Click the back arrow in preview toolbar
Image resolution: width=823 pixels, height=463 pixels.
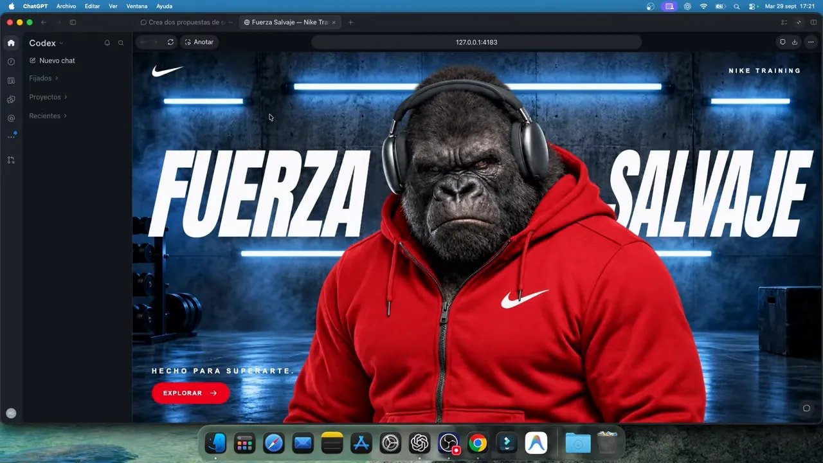143,42
